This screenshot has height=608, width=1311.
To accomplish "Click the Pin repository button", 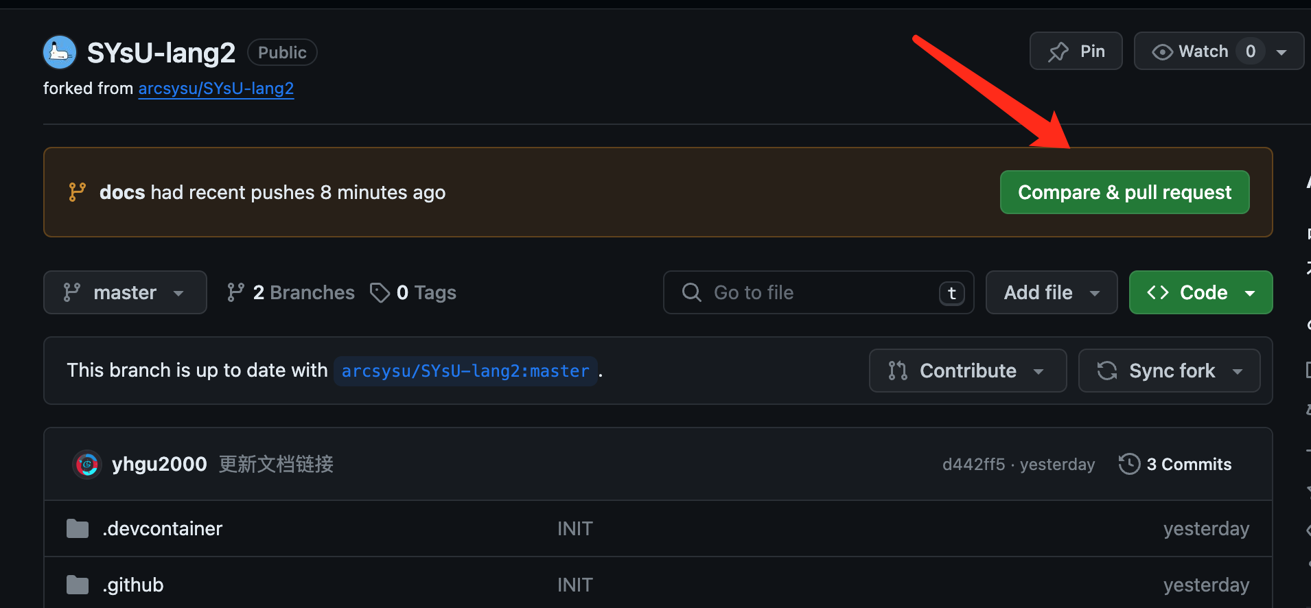I will (x=1076, y=51).
